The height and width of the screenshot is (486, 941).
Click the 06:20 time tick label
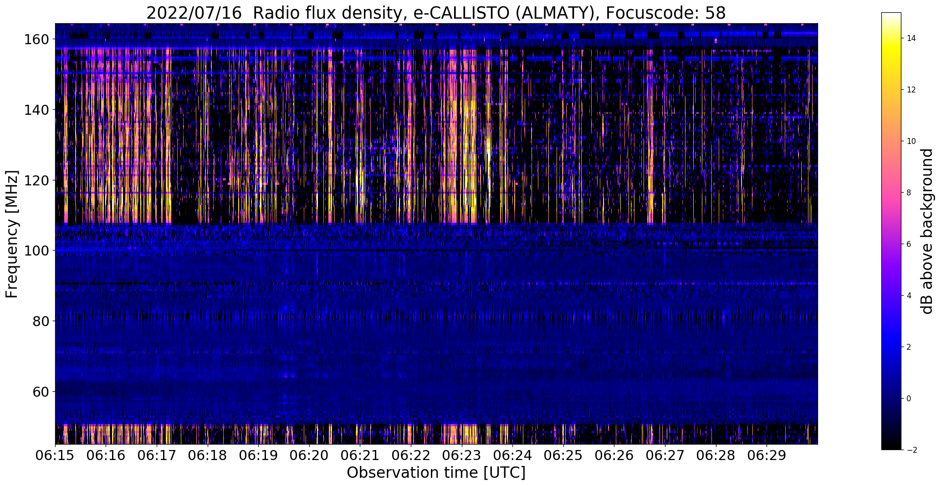[x=309, y=455]
